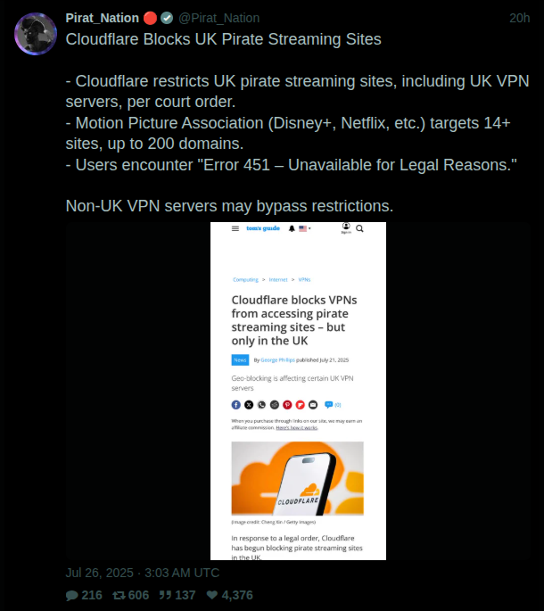Click the quote icon showing 137

165,595
